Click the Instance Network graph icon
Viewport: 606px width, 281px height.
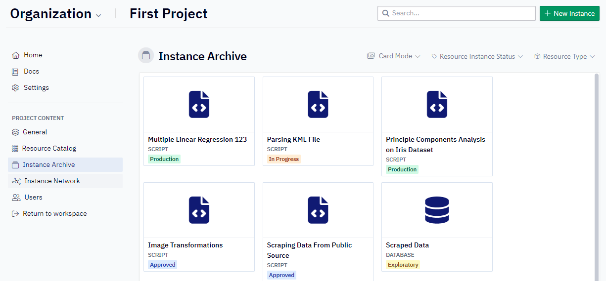tap(16, 181)
